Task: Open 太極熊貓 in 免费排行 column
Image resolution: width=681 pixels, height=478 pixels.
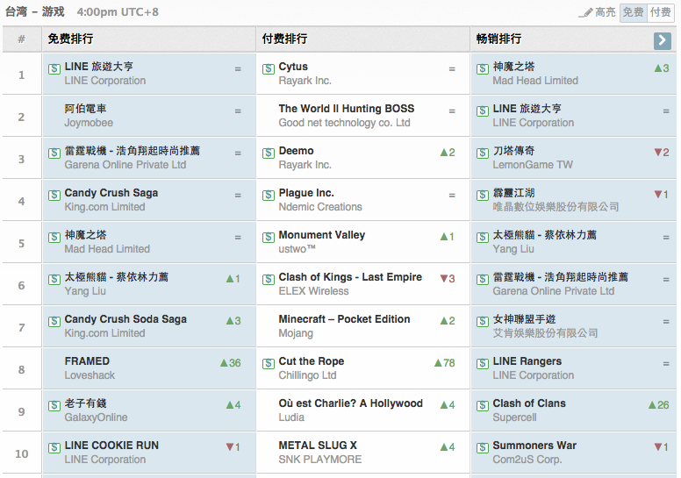Action: tap(117, 277)
